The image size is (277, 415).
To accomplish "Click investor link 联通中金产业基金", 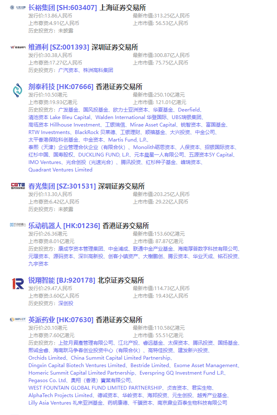I will pos(153,249).
